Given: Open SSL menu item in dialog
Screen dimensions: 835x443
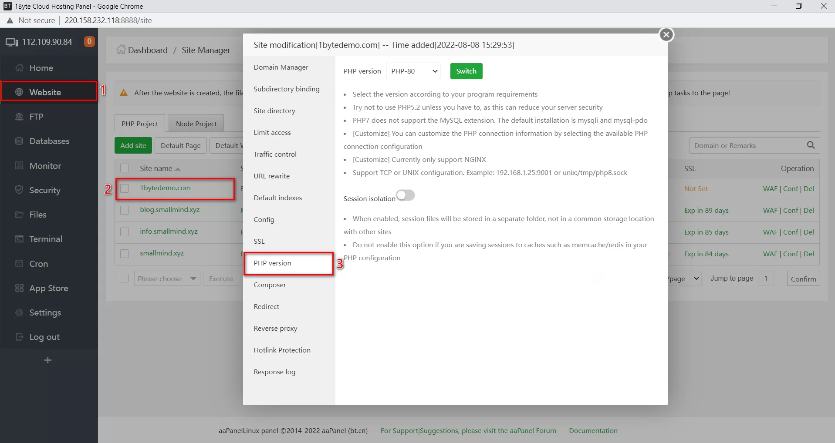Looking at the screenshot, I should click(x=259, y=242).
